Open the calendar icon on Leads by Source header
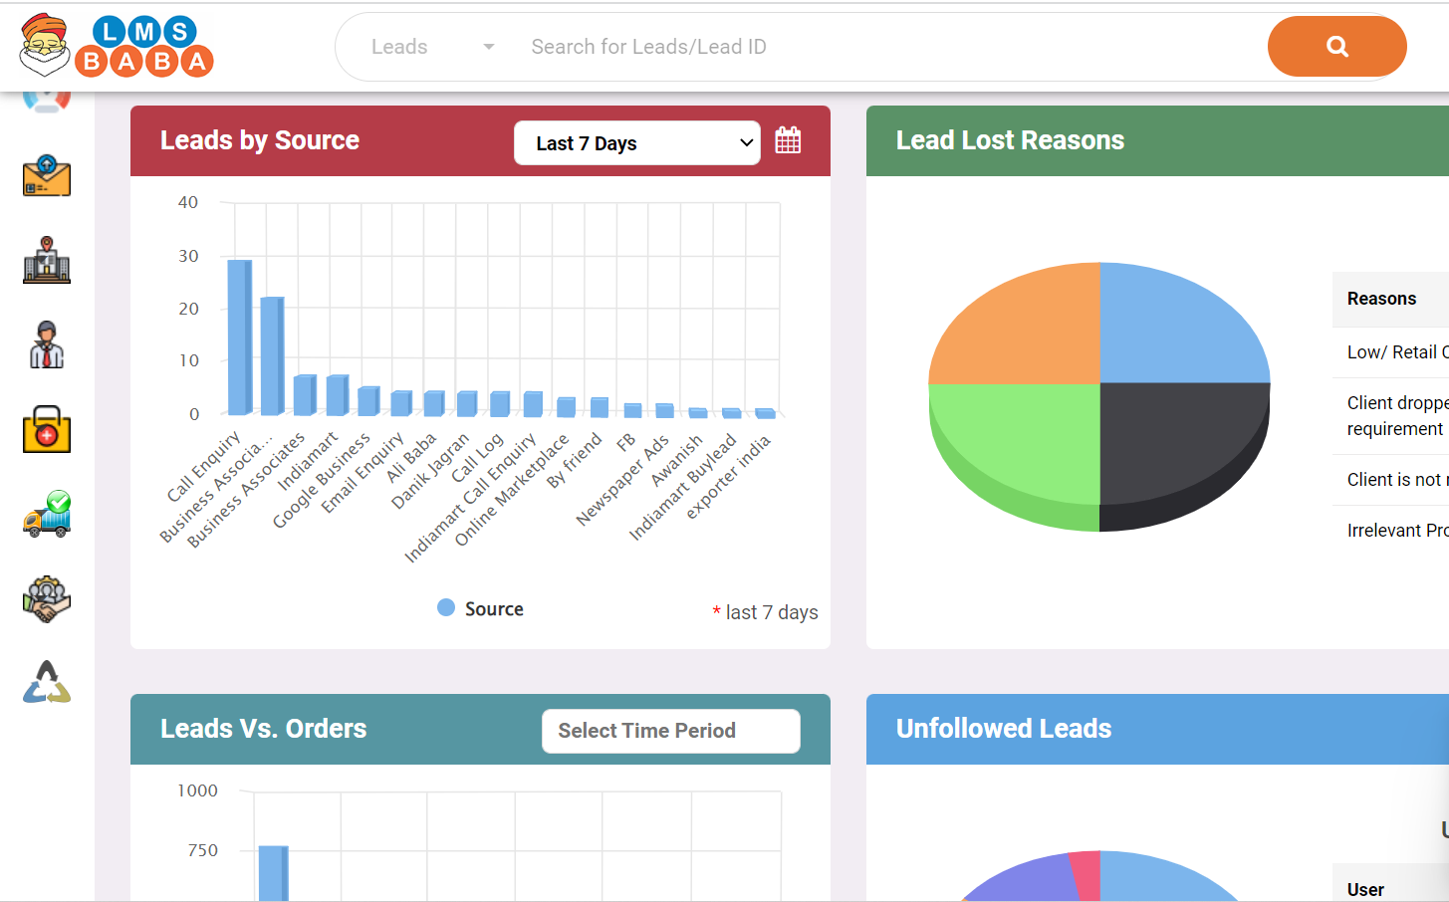Viewport: 1449px width, 902px height. click(x=788, y=139)
